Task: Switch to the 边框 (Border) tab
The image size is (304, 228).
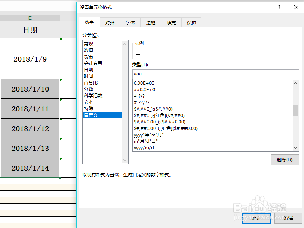Action: point(150,22)
